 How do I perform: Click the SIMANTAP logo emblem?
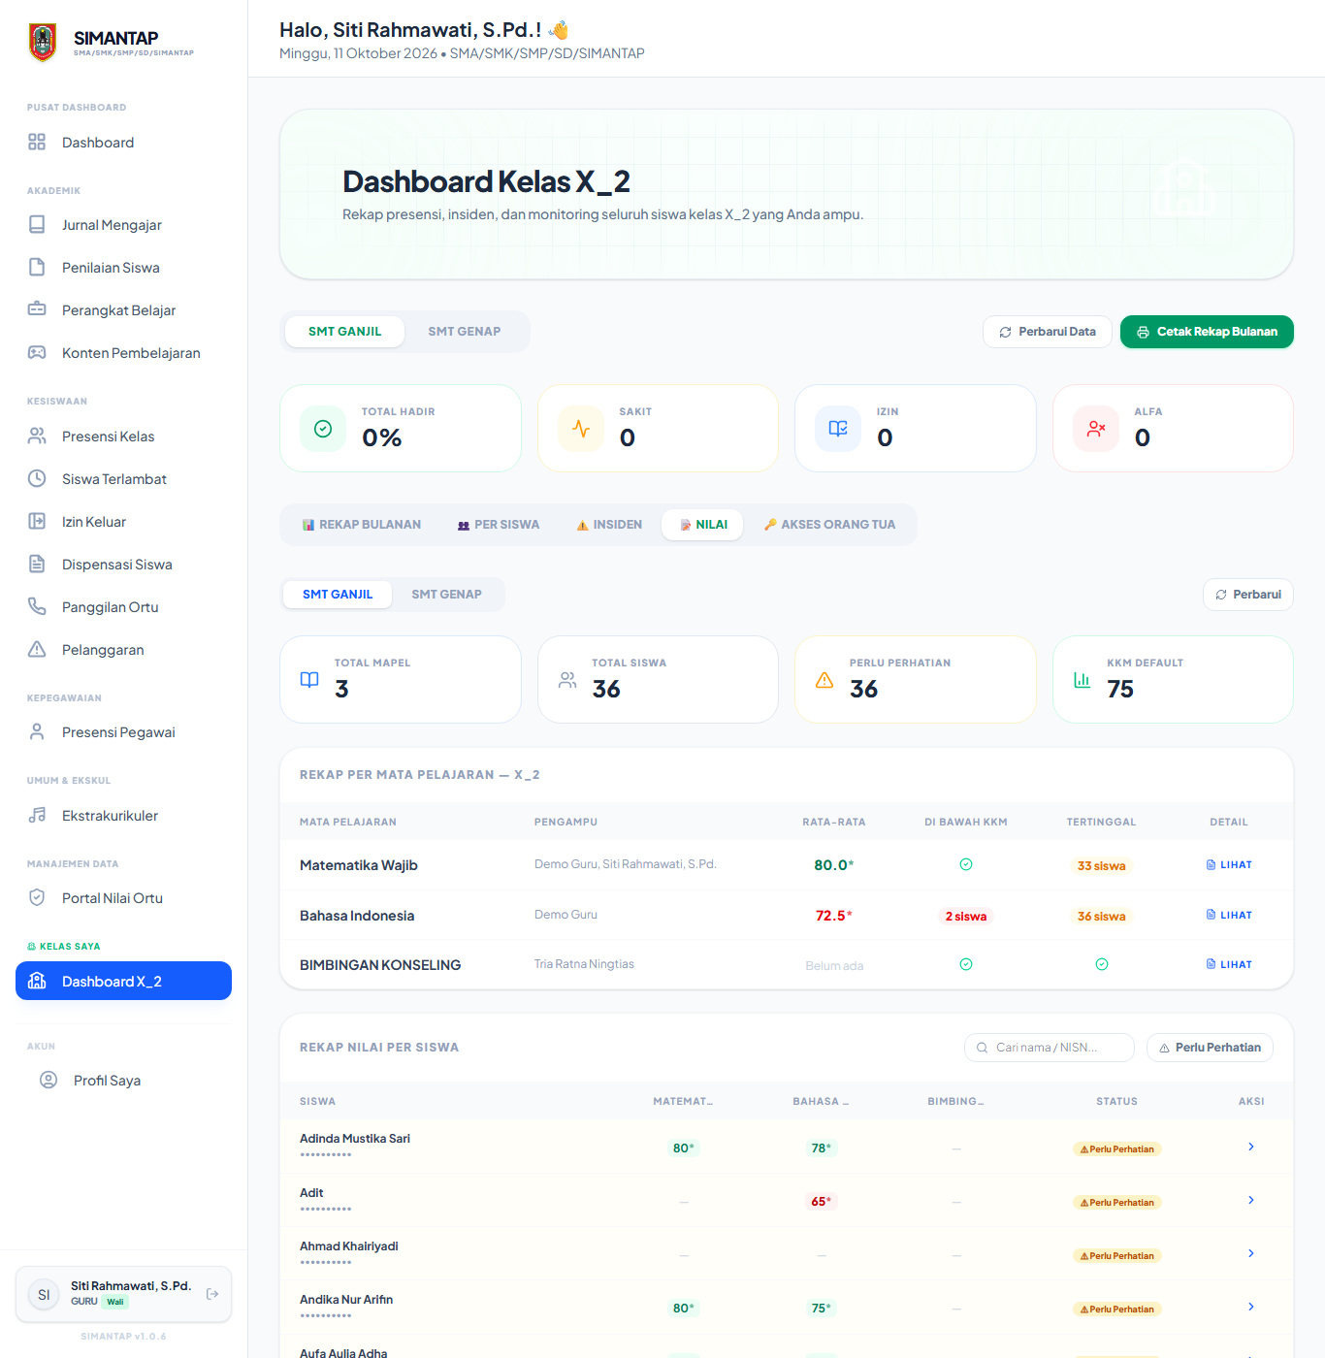(x=43, y=42)
